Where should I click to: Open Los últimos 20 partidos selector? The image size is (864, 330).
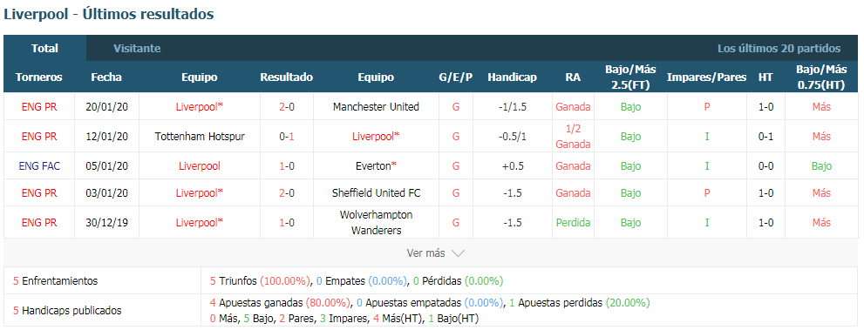[x=779, y=49]
